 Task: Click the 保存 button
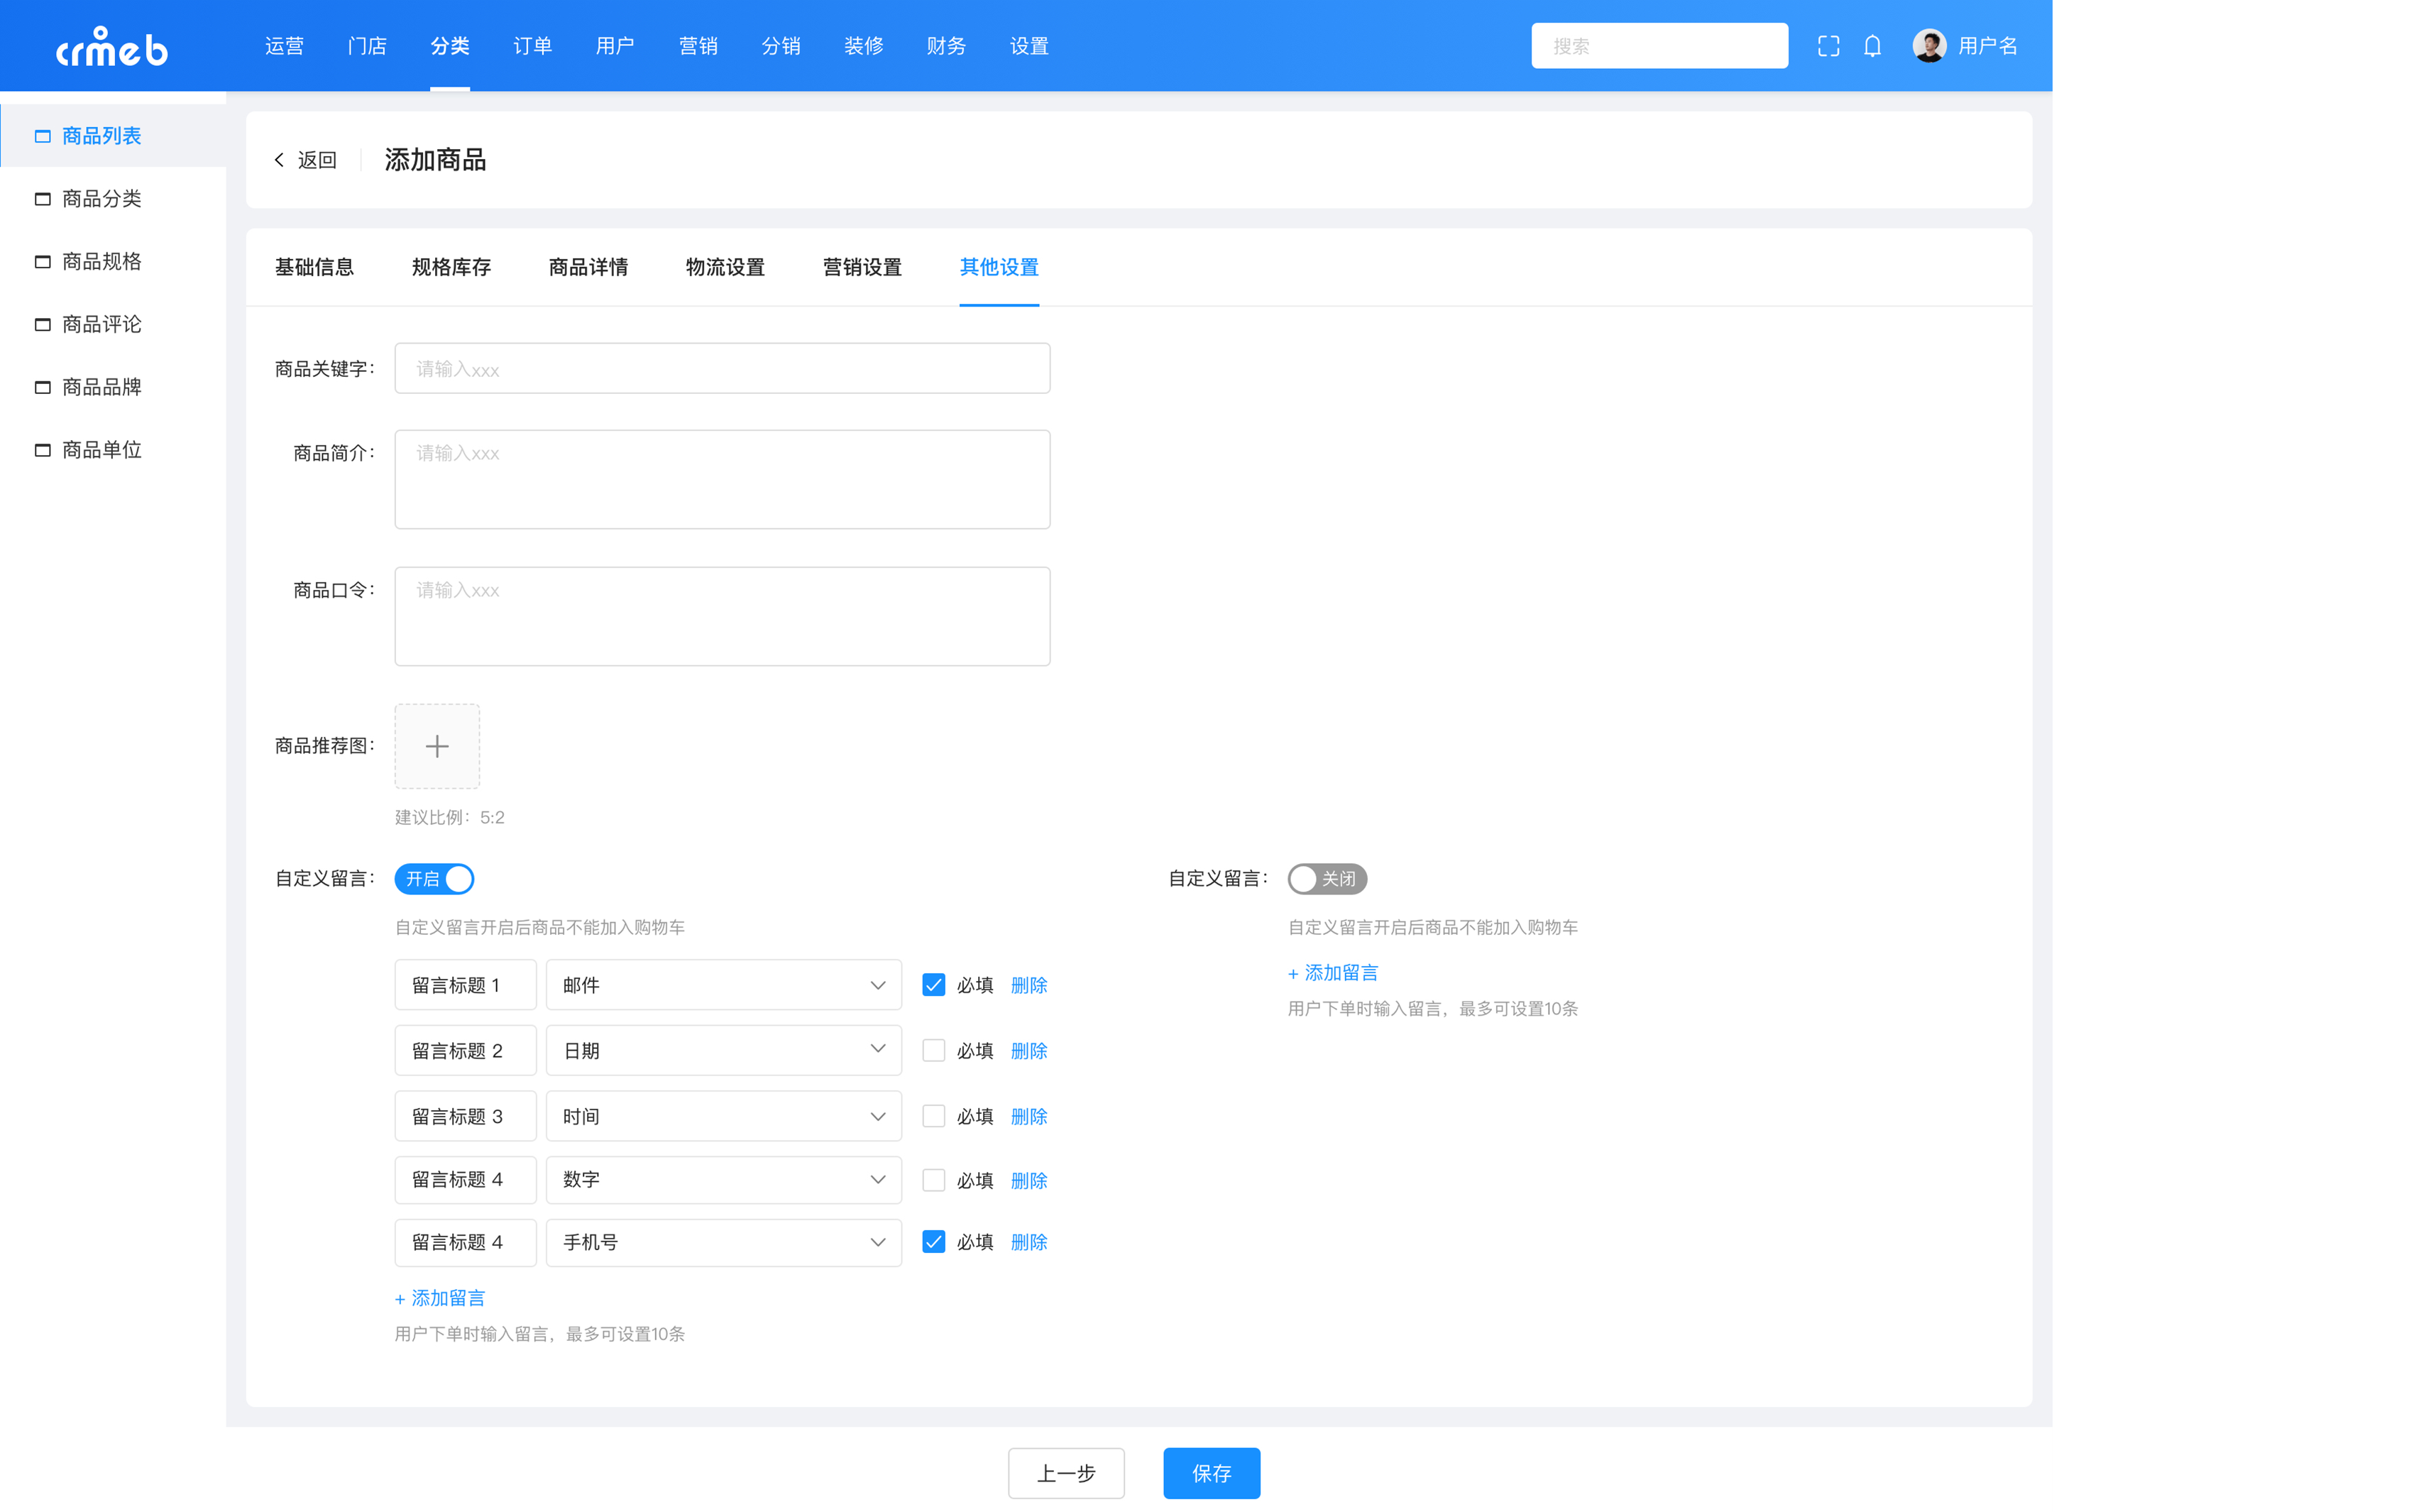click(x=1212, y=1473)
